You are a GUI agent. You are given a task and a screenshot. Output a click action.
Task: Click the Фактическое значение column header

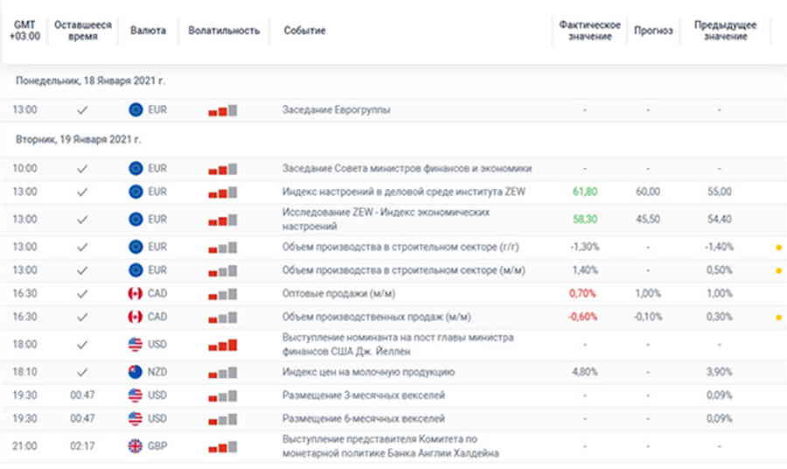point(589,31)
